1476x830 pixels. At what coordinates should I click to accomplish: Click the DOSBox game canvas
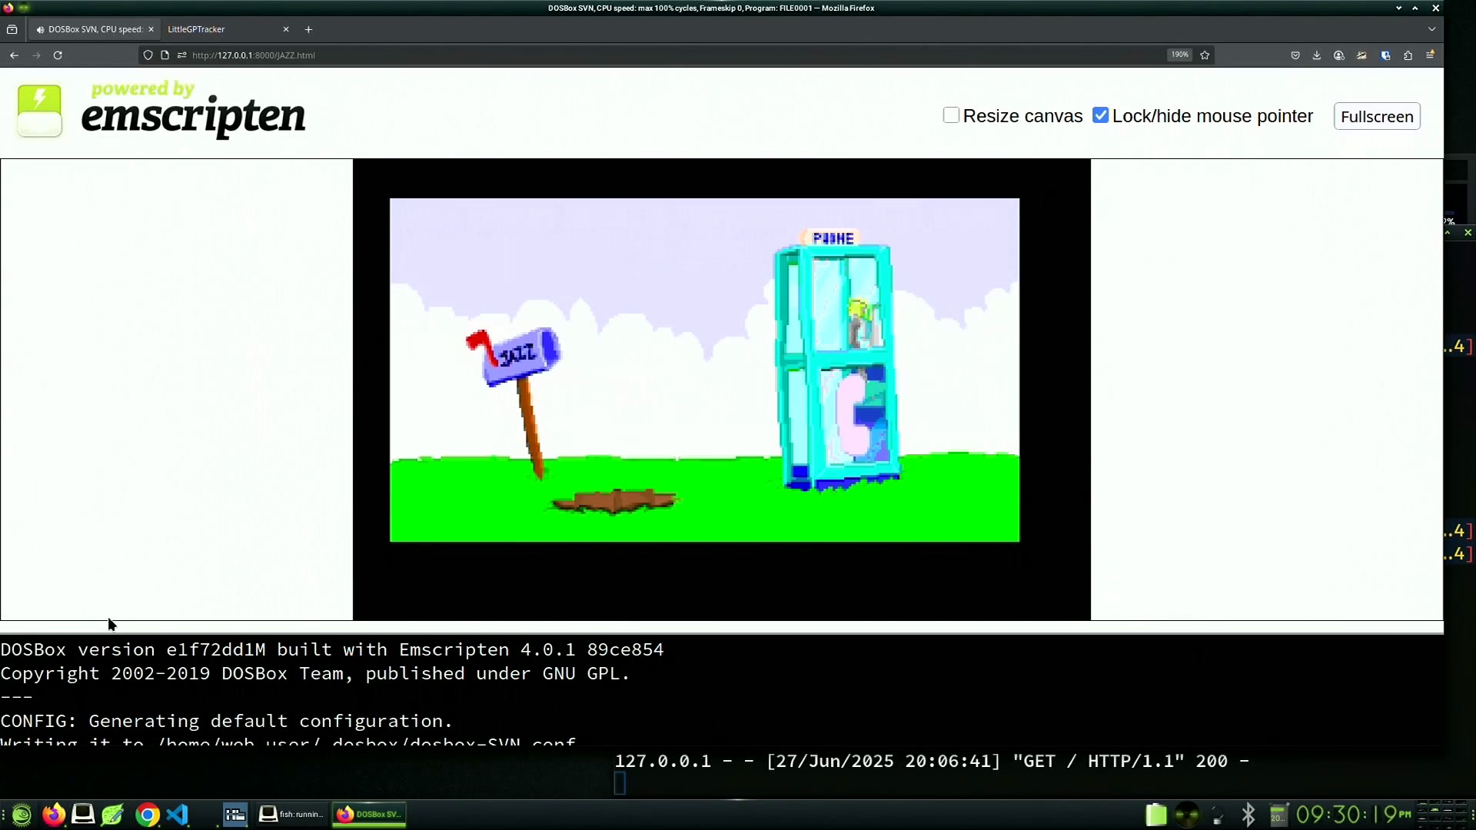click(721, 390)
